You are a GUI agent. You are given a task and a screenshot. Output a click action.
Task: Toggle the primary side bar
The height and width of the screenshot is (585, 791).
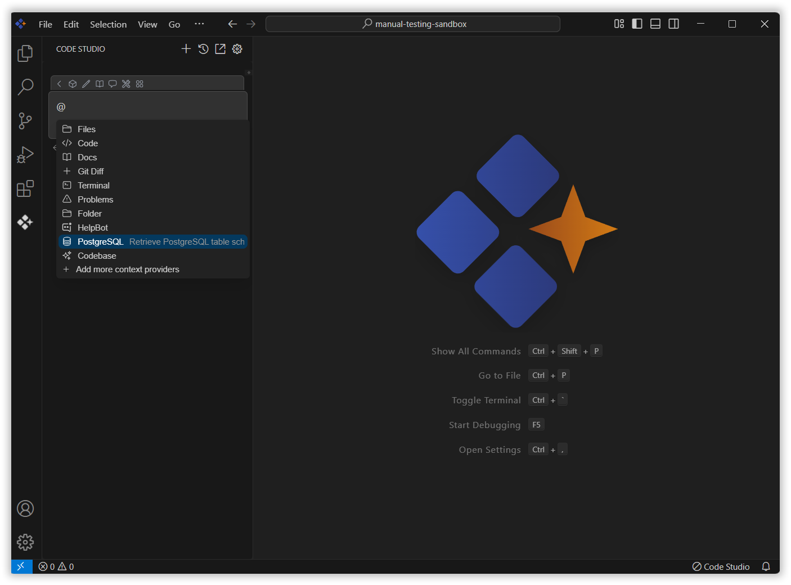click(x=637, y=24)
